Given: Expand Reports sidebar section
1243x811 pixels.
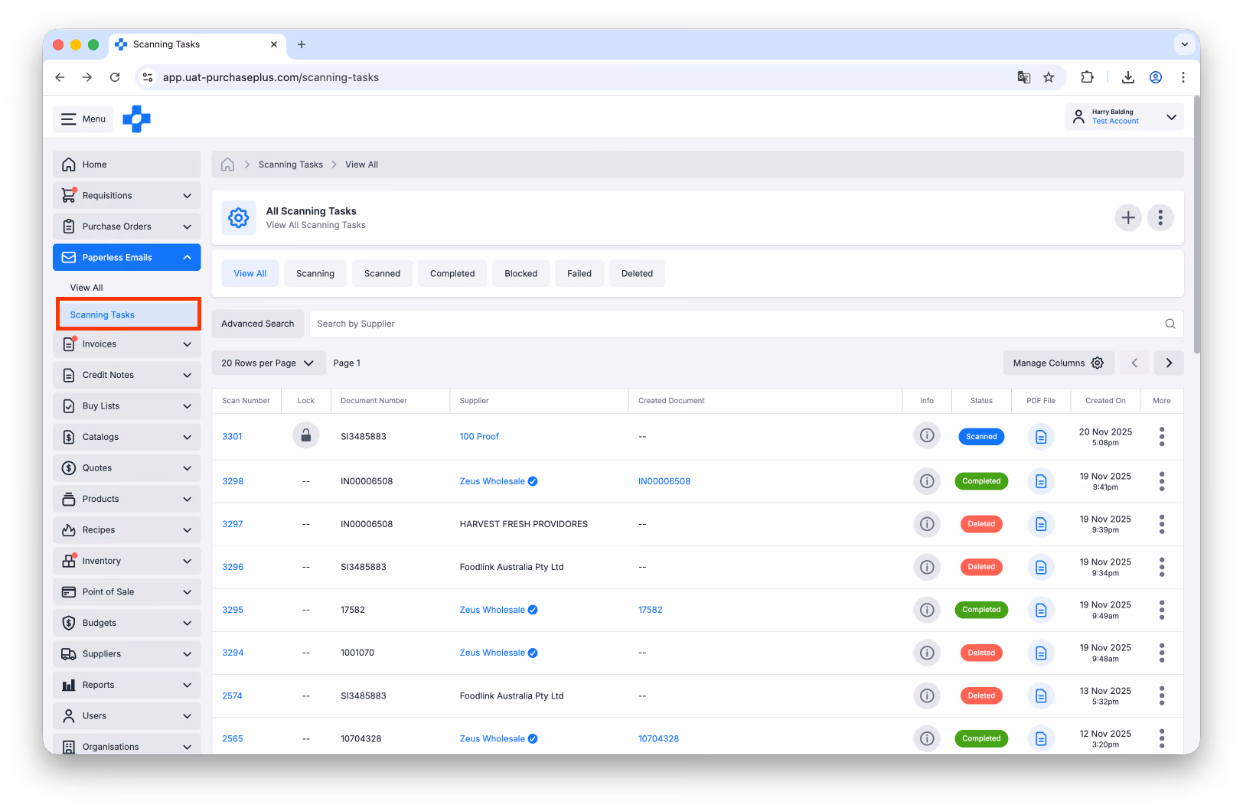Looking at the screenshot, I should (x=127, y=685).
